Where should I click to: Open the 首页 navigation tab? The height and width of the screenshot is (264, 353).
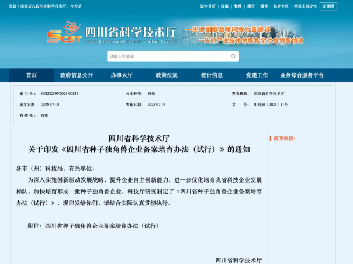pos(32,75)
